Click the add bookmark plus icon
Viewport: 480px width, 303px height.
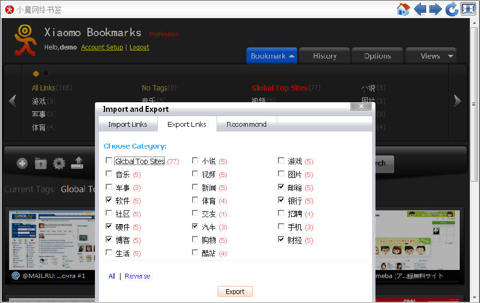22,163
